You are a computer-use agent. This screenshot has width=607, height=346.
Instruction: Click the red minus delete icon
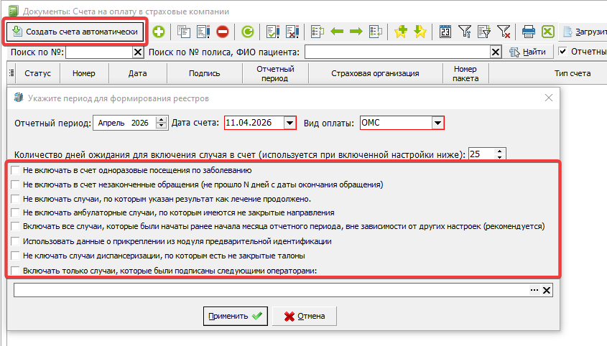click(223, 32)
